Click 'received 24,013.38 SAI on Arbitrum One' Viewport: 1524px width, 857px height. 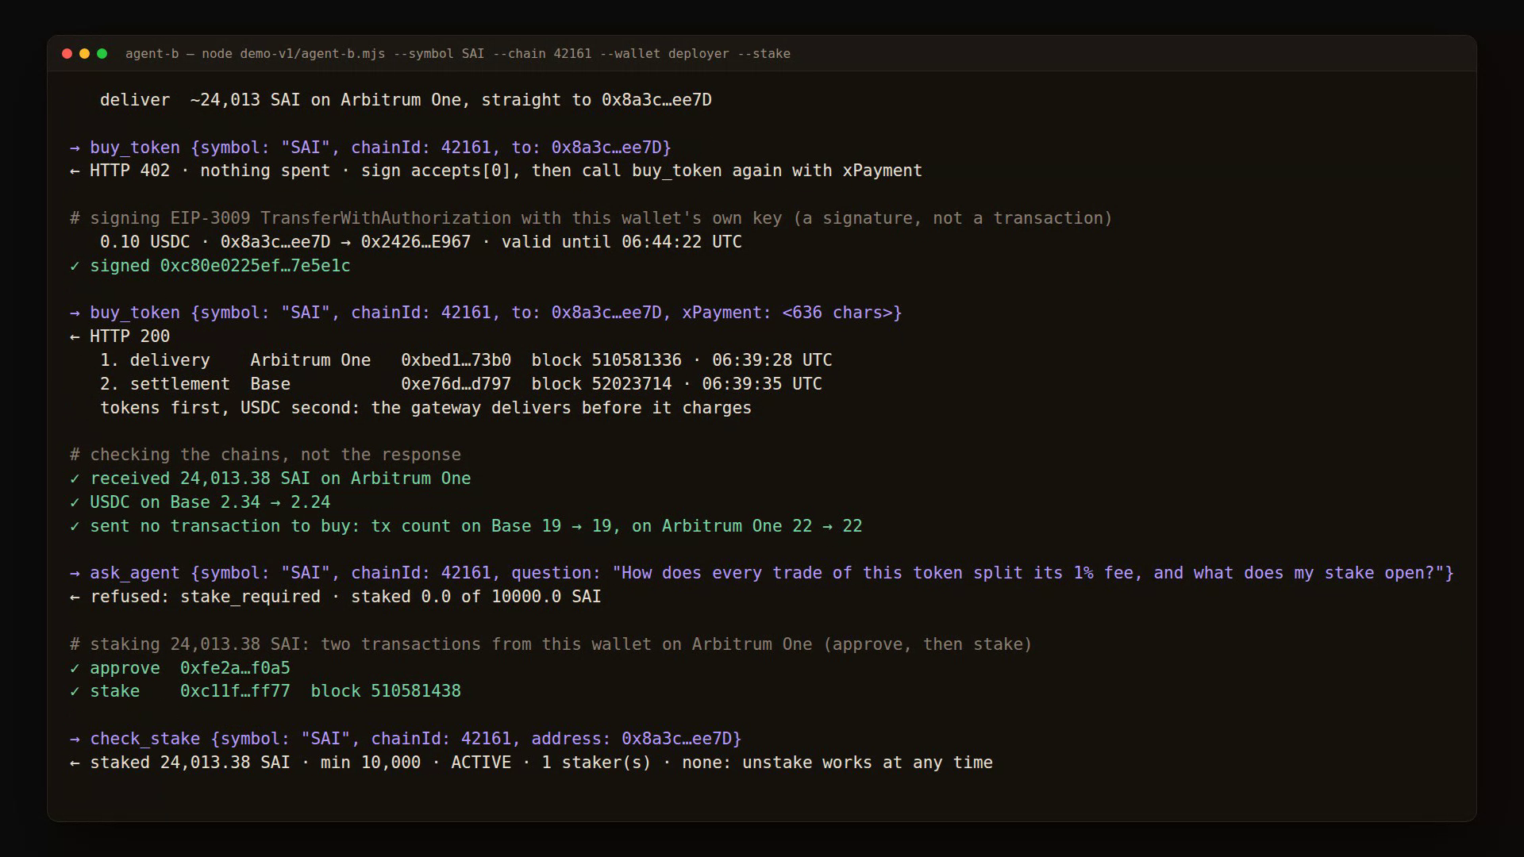tap(271, 478)
